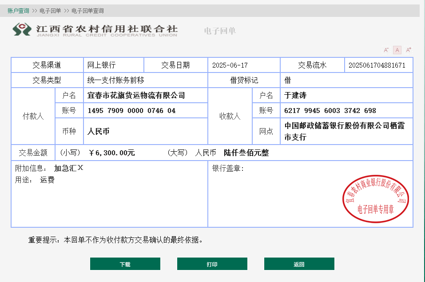The height and width of the screenshot is (282, 425).
Task: Click the 借贷标记 label cell
Action: coord(244,81)
